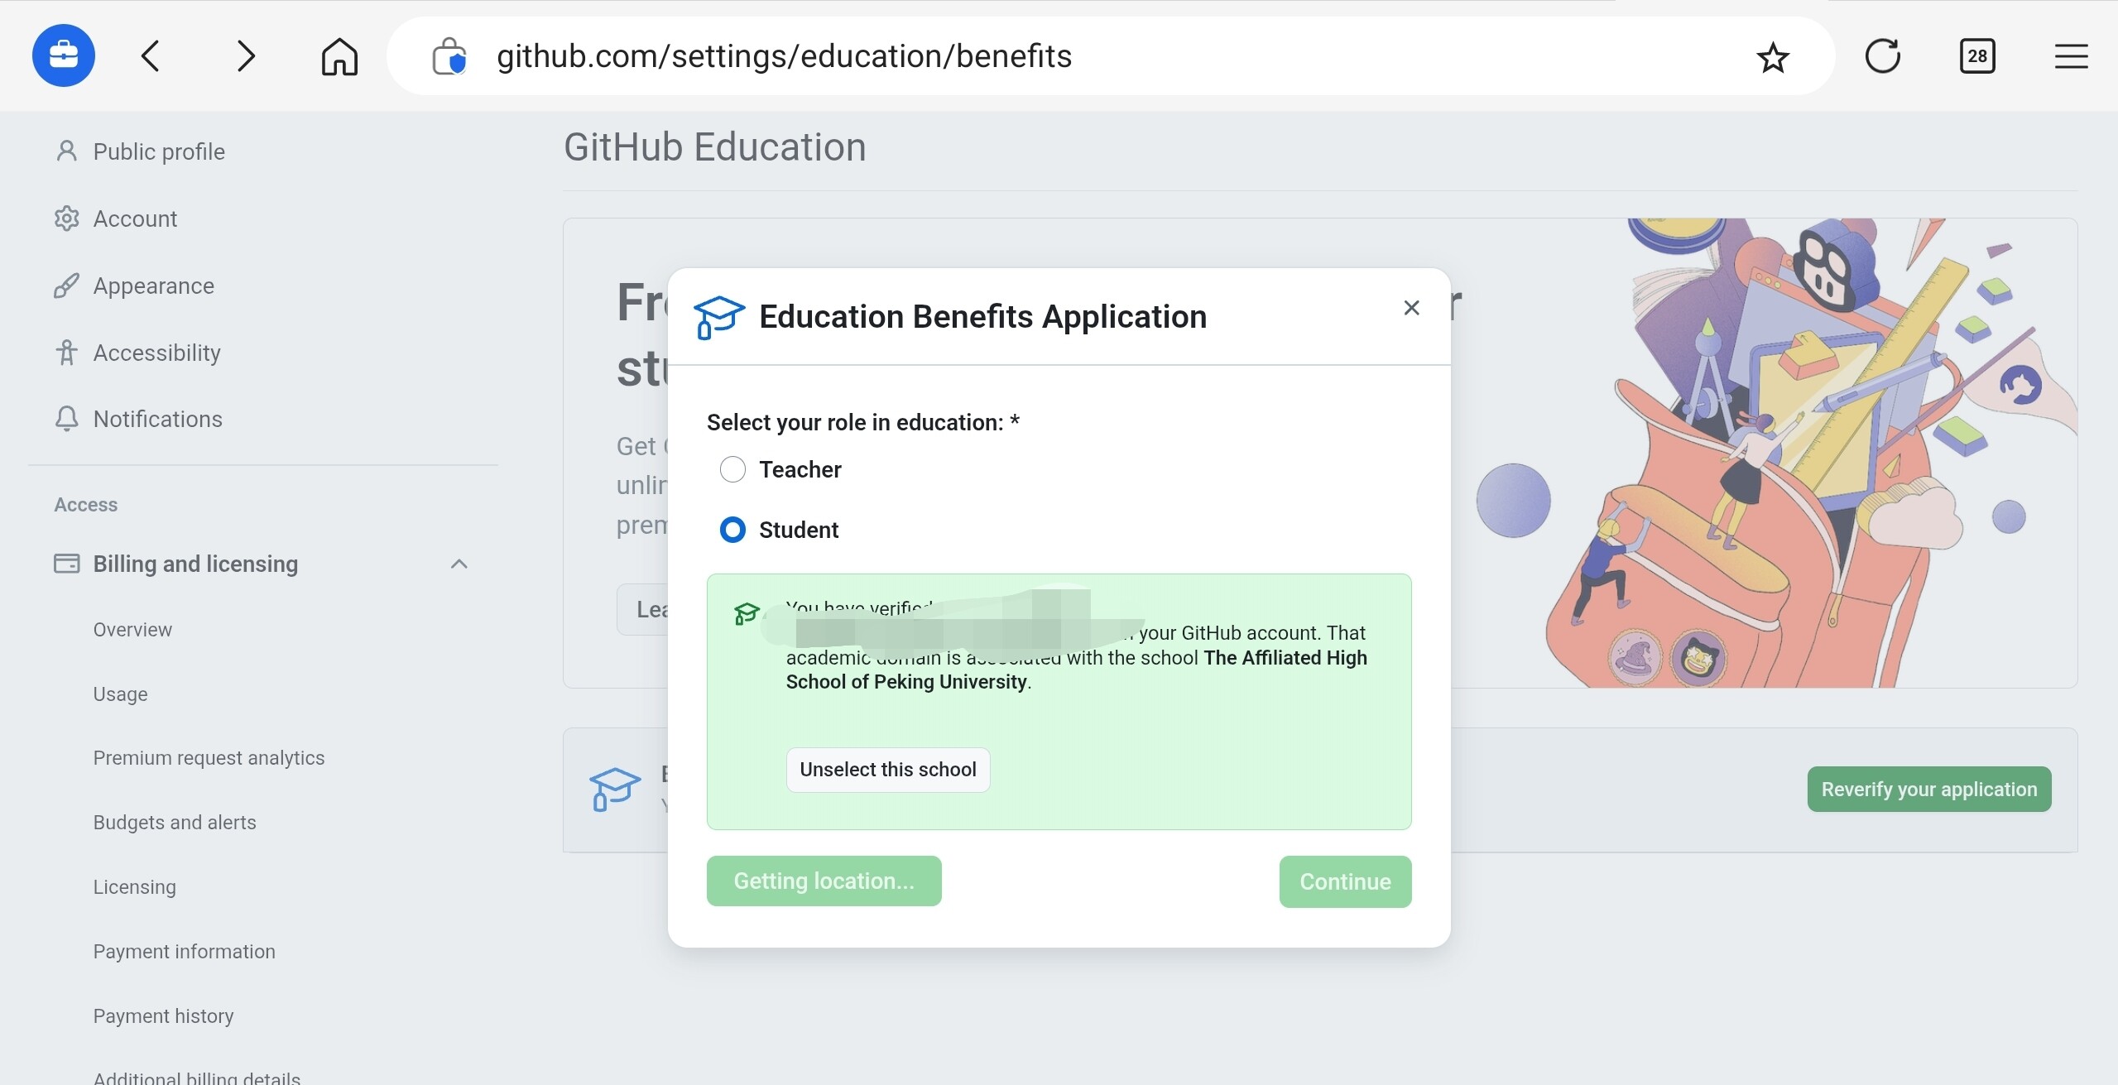Go to the browser home page
Screen dimensions: 2118x1085
pyautogui.click(x=339, y=56)
